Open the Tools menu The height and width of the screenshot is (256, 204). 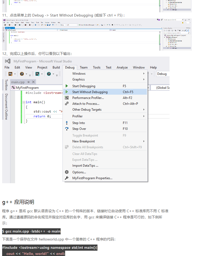click(x=97, y=67)
